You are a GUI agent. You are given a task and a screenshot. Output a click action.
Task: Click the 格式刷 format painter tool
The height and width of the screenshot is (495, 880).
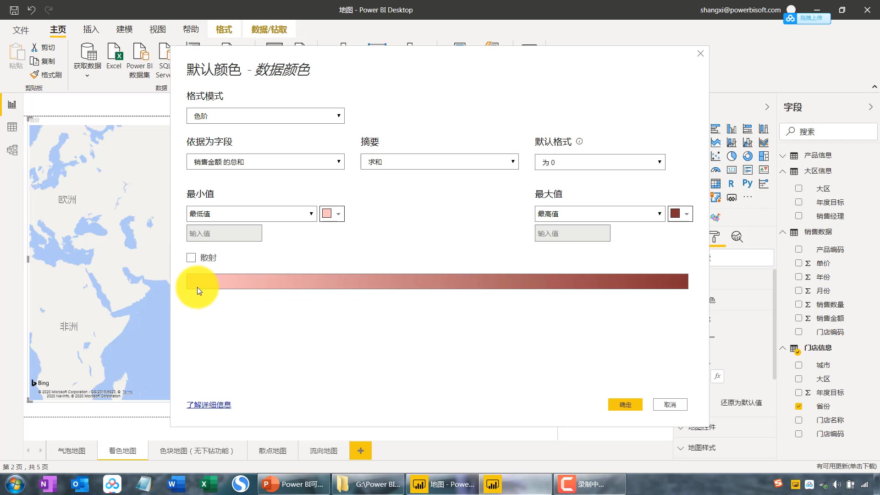coord(45,74)
